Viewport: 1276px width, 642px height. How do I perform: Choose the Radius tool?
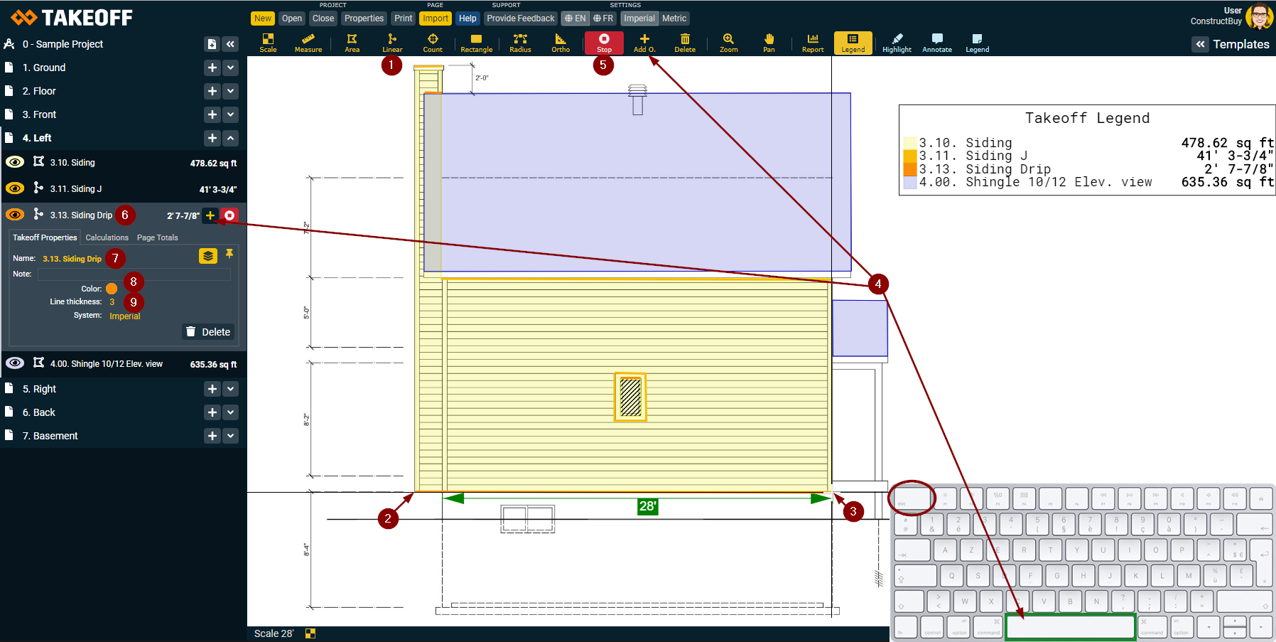pos(520,43)
